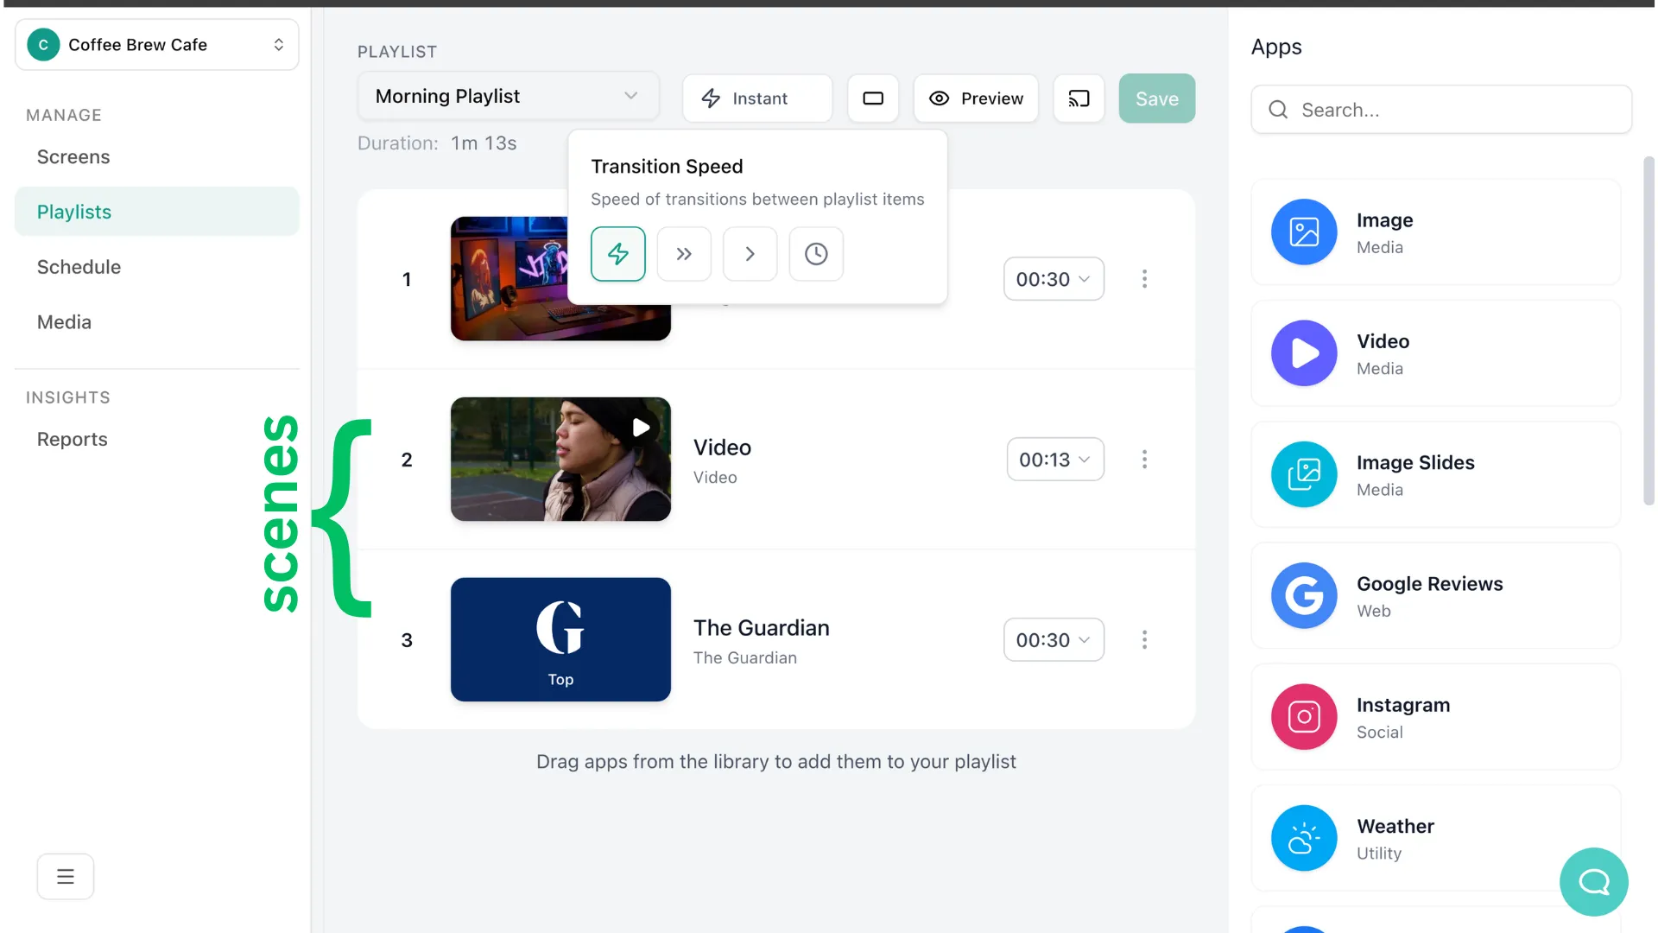Change the Video item duration 00:13

[1055, 460]
